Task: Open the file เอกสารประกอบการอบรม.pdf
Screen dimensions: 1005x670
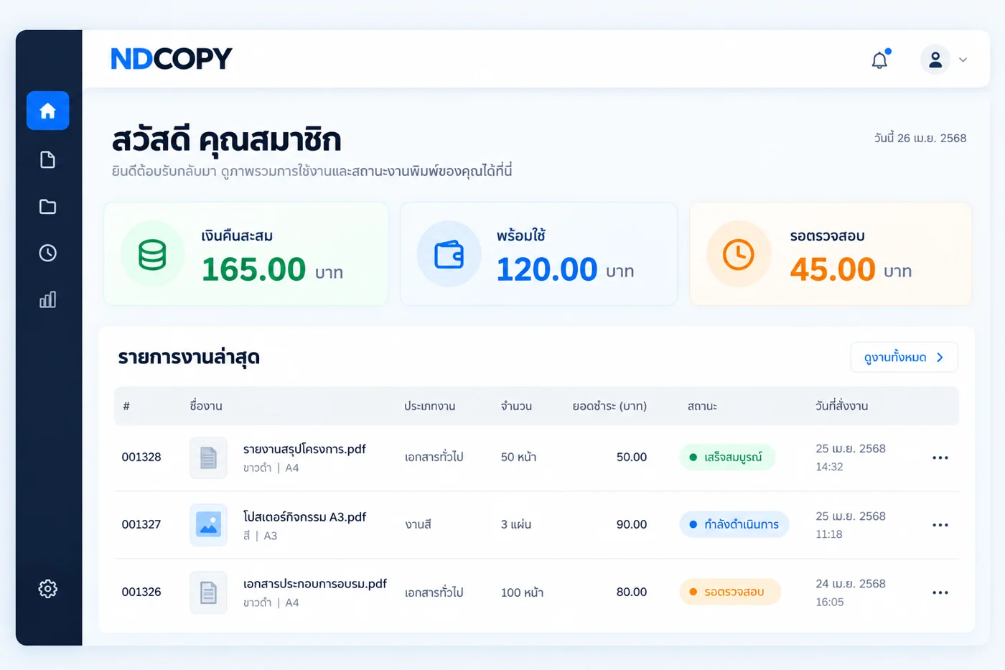Action: pos(314,584)
